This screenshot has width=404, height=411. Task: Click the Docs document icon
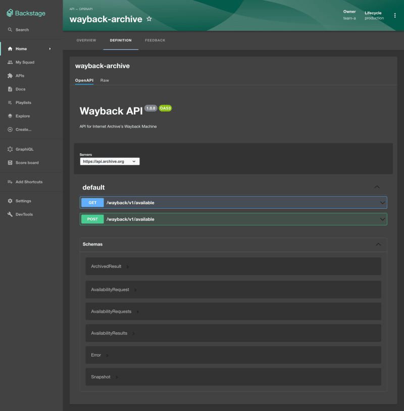click(x=10, y=89)
